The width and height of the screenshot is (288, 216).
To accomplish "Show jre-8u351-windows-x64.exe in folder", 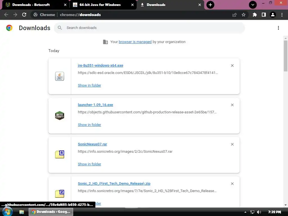I will click(89, 85).
